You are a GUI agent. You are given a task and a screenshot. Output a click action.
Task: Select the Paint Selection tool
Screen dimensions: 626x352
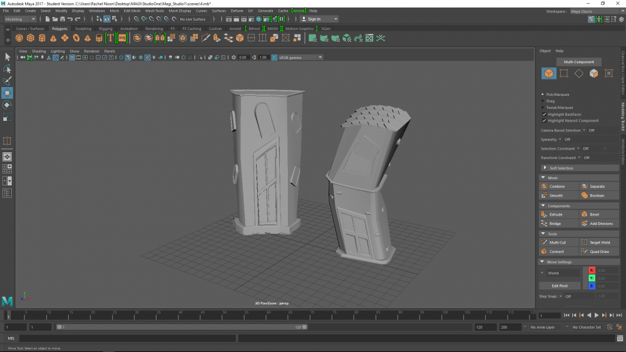(7, 81)
